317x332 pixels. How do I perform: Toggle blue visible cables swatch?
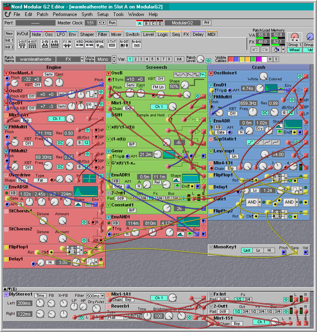click(x=236, y=59)
